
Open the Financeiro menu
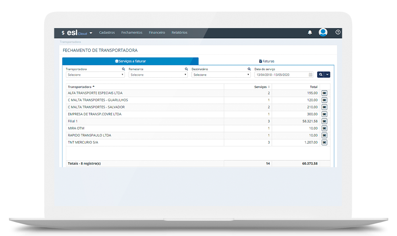click(157, 33)
